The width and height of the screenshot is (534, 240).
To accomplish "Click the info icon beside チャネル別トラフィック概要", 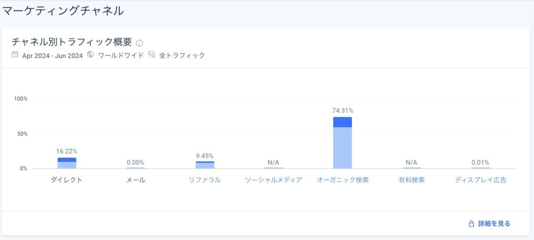I will [x=139, y=43].
